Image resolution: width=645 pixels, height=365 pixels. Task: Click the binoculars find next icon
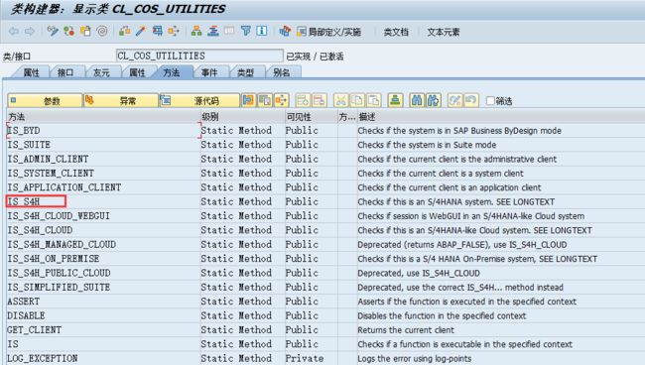click(x=434, y=101)
